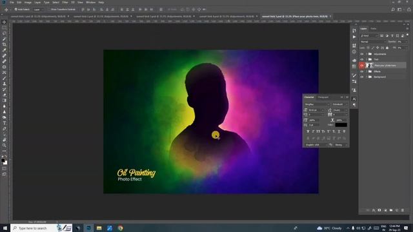Screen dimensions: 413x232
Task: Open the Actions panel play icon
Action: click(x=354, y=37)
